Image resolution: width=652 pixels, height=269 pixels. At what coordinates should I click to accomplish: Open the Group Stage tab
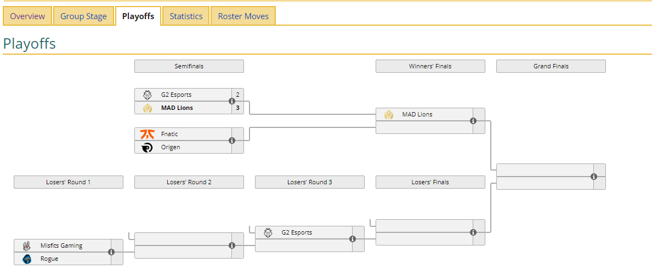[83, 16]
